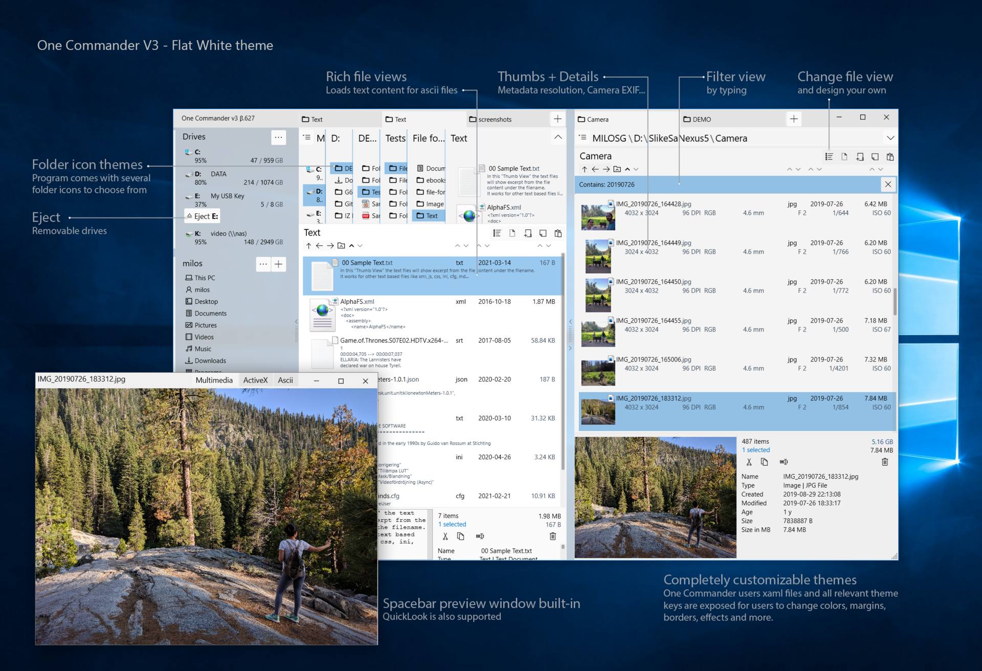Expand the DEMO panel header chevron

coord(889,138)
